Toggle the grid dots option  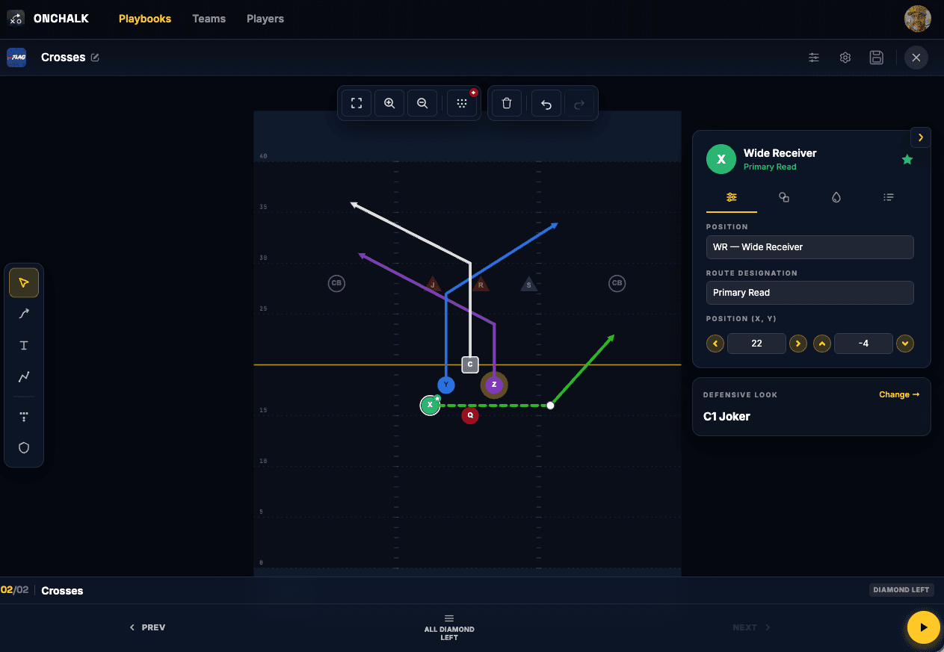[x=462, y=104]
